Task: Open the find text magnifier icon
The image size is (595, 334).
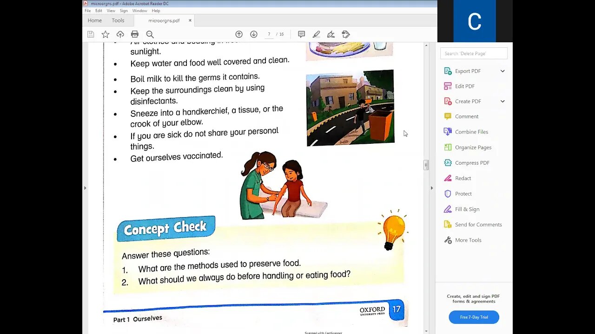Action: tap(150, 34)
